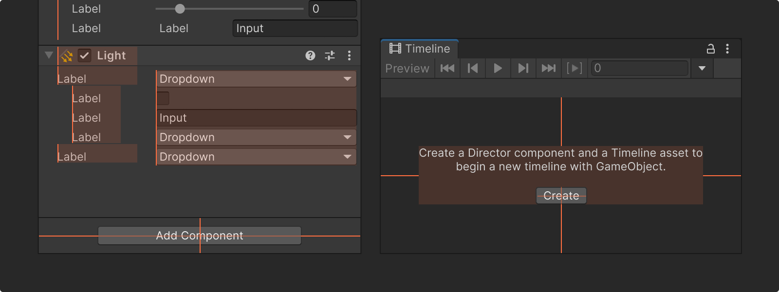Jump to the timeline start
The height and width of the screenshot is (292, 779).
[x=447, y=69]
